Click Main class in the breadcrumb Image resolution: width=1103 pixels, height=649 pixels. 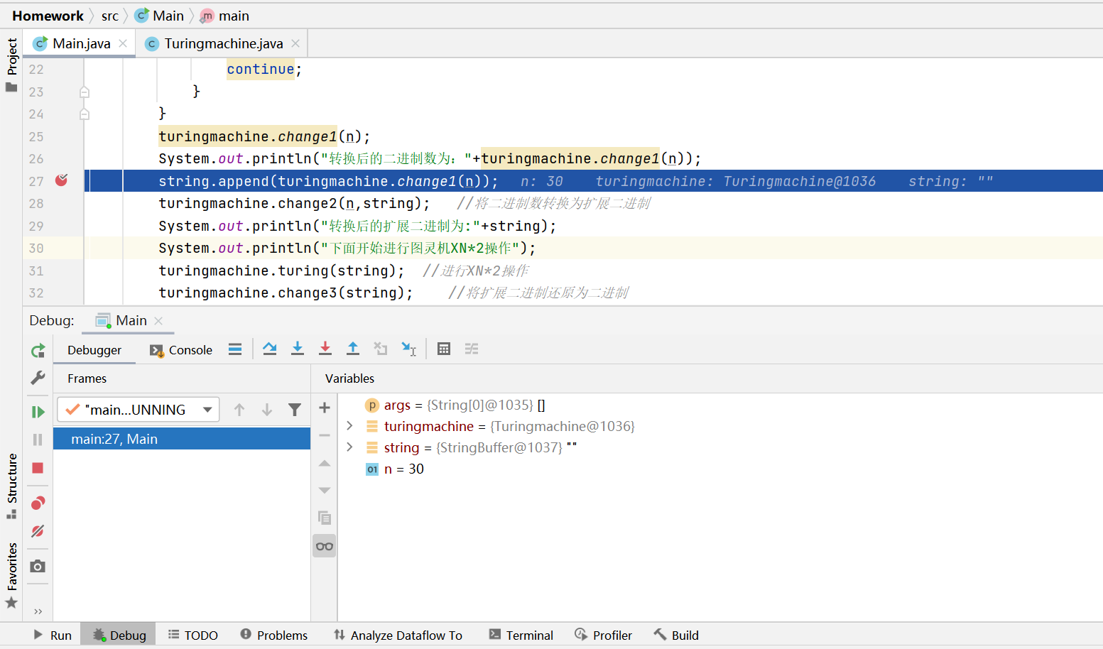(160, 16)
